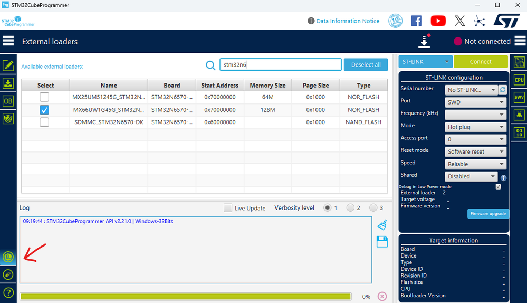The image size is (527, 303).
Task: Sort by the Type column header
Action: 363,85
